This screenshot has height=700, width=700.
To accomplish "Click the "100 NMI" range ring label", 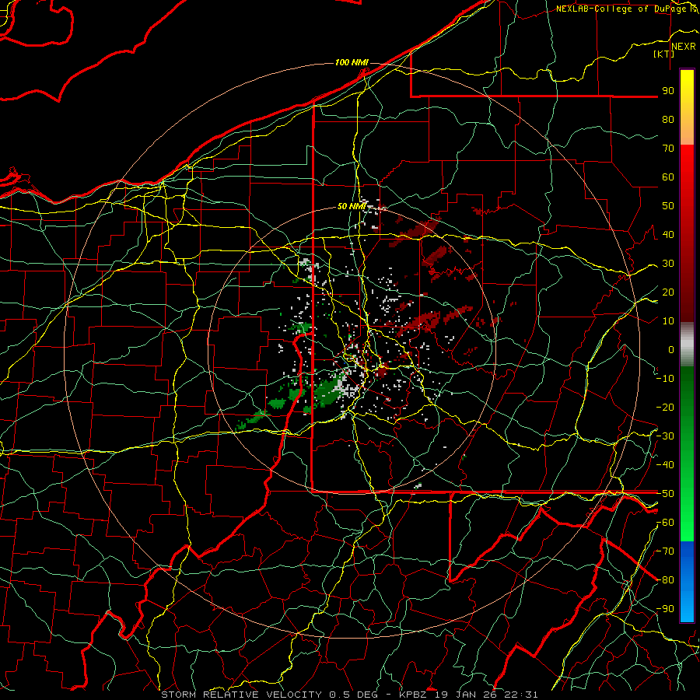I will point(352,62).
